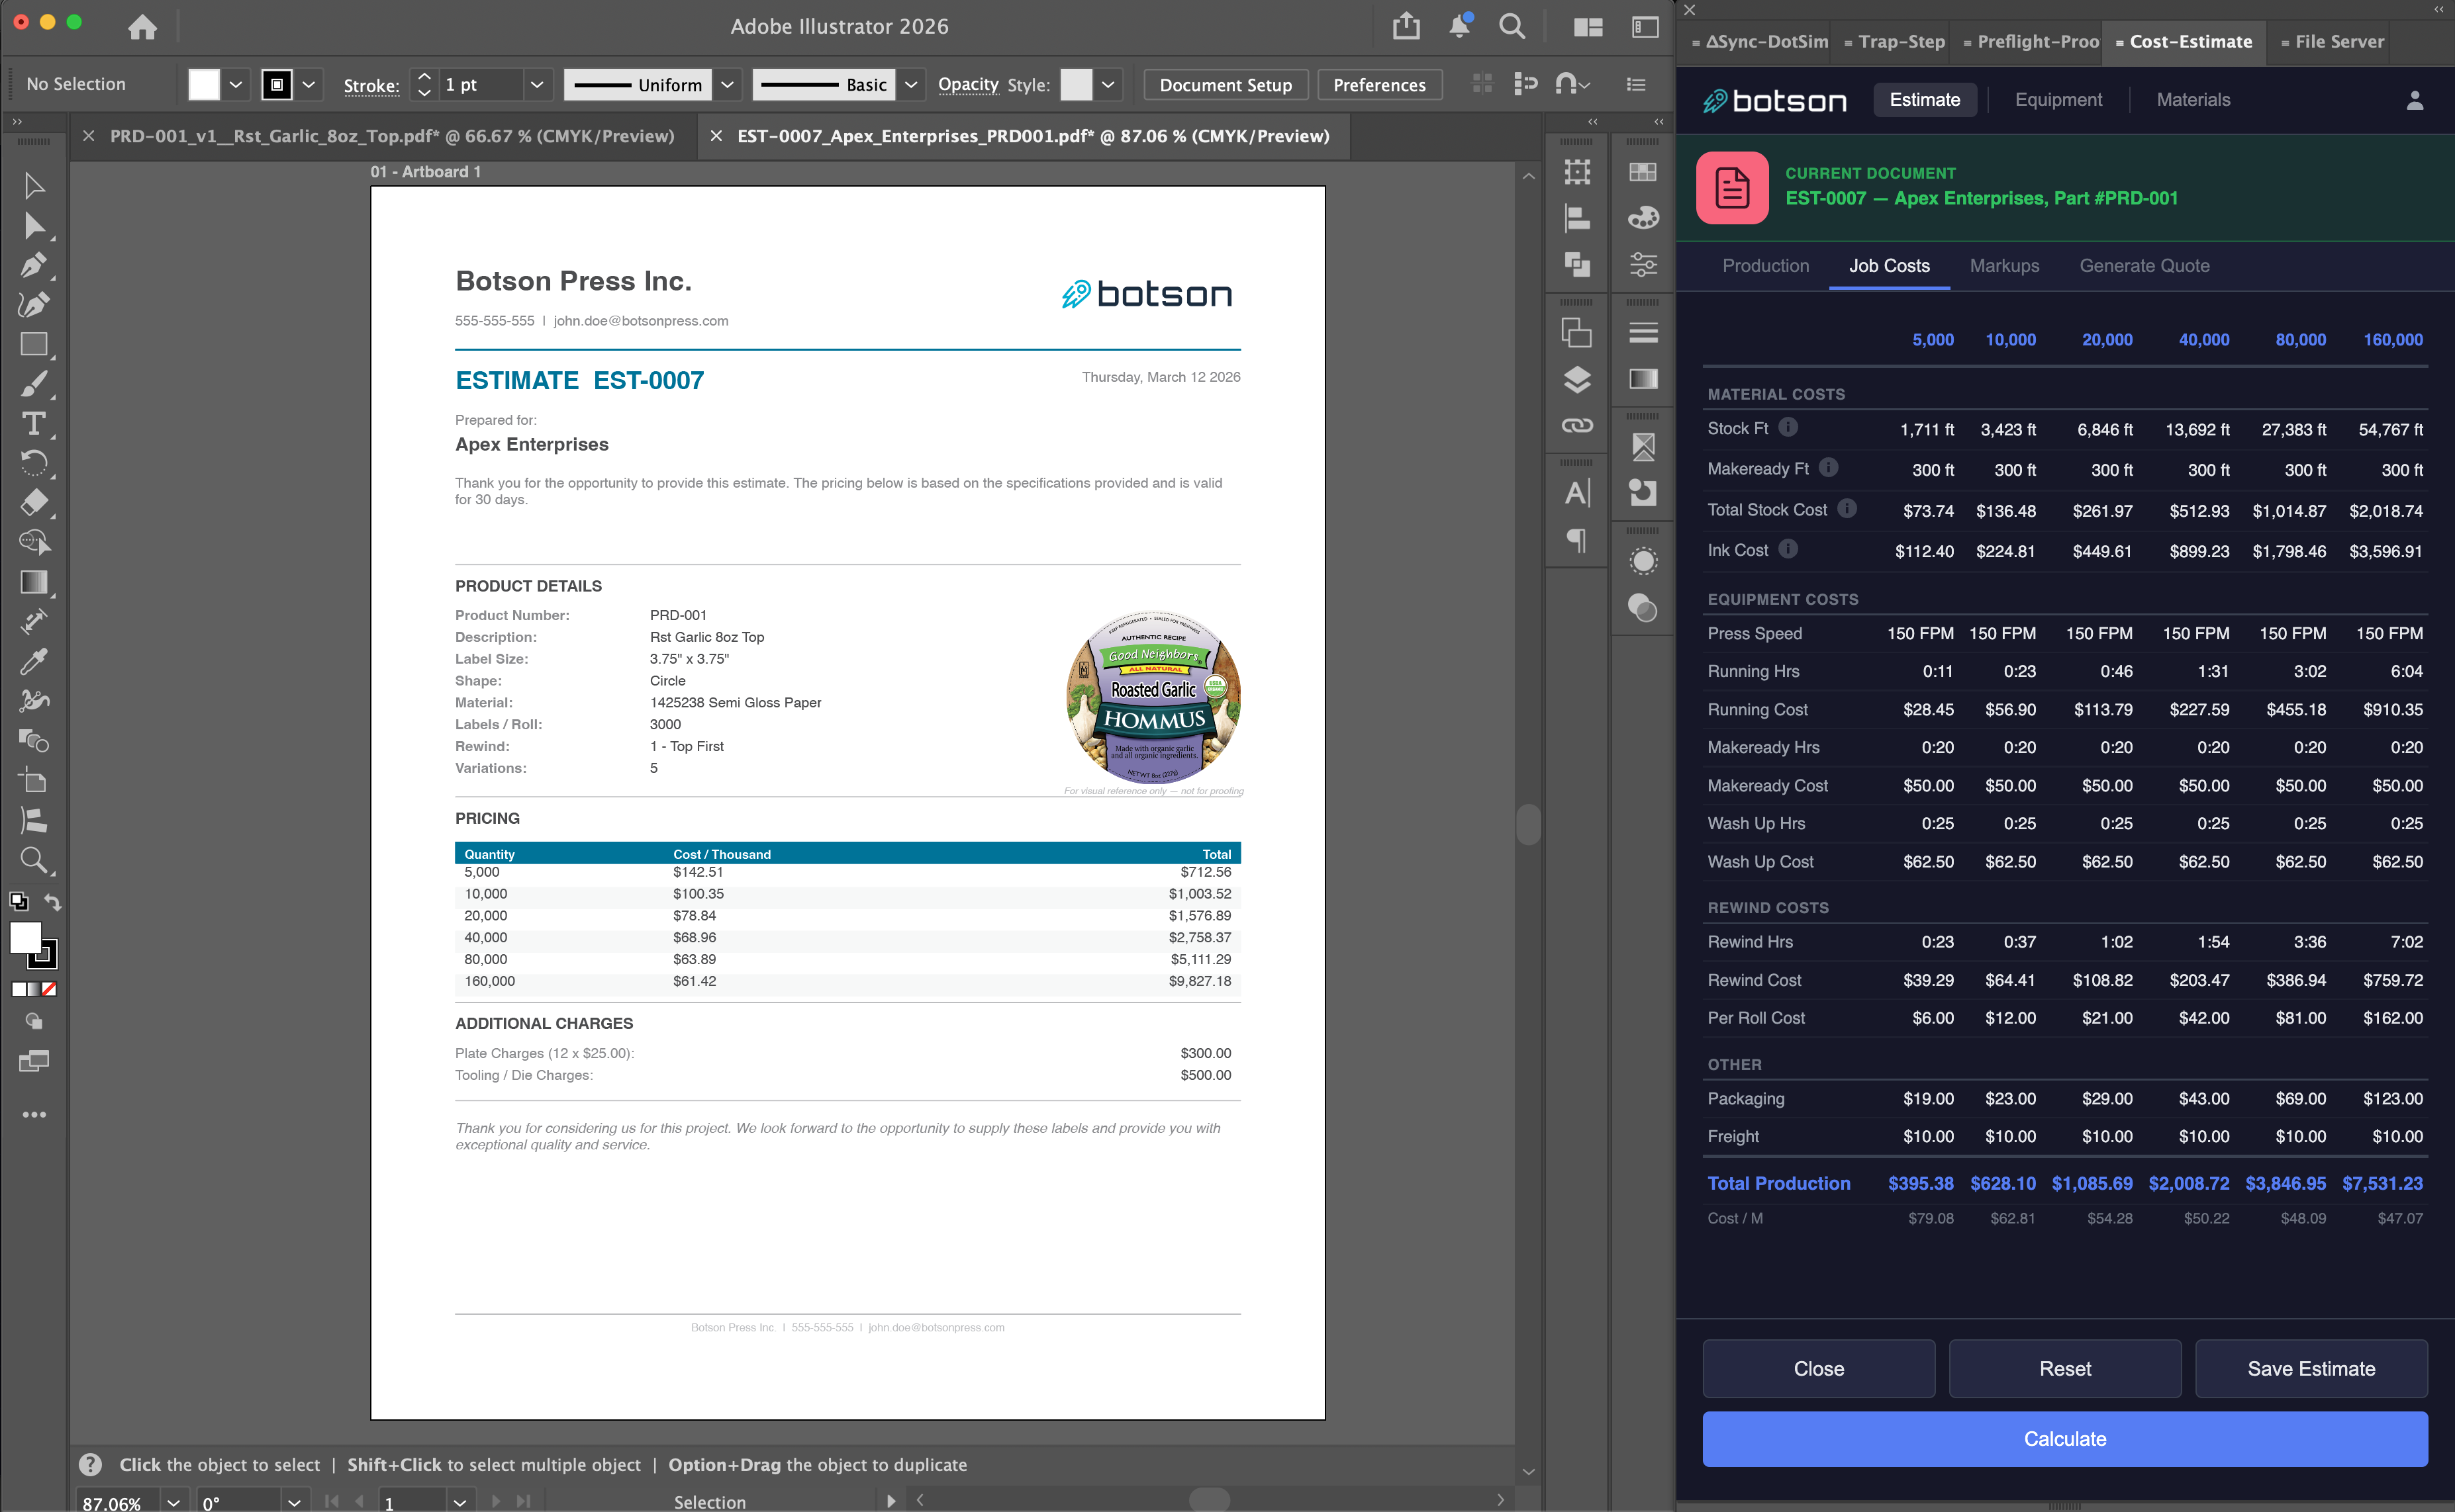This screenshot has width=2455, height=1512.
Task: Swap the fill and stroke colors
Action: click(54, 902)
